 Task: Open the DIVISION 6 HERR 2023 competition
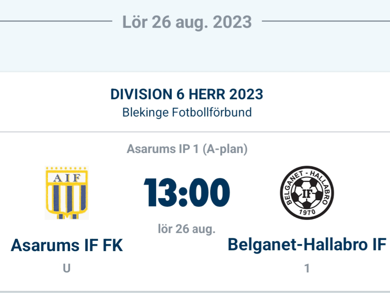pos(187,94)
